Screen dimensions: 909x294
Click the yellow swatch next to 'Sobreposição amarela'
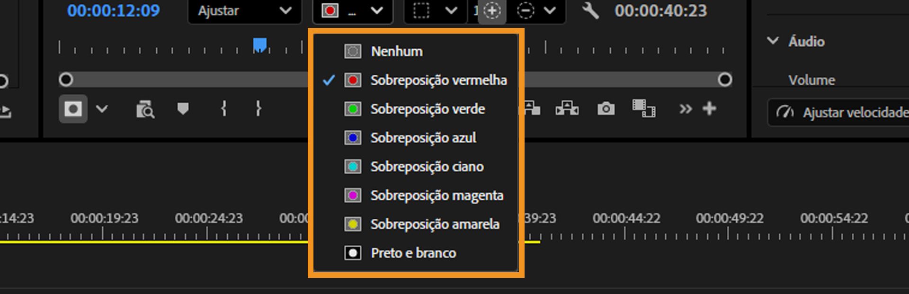coord(352,224)
